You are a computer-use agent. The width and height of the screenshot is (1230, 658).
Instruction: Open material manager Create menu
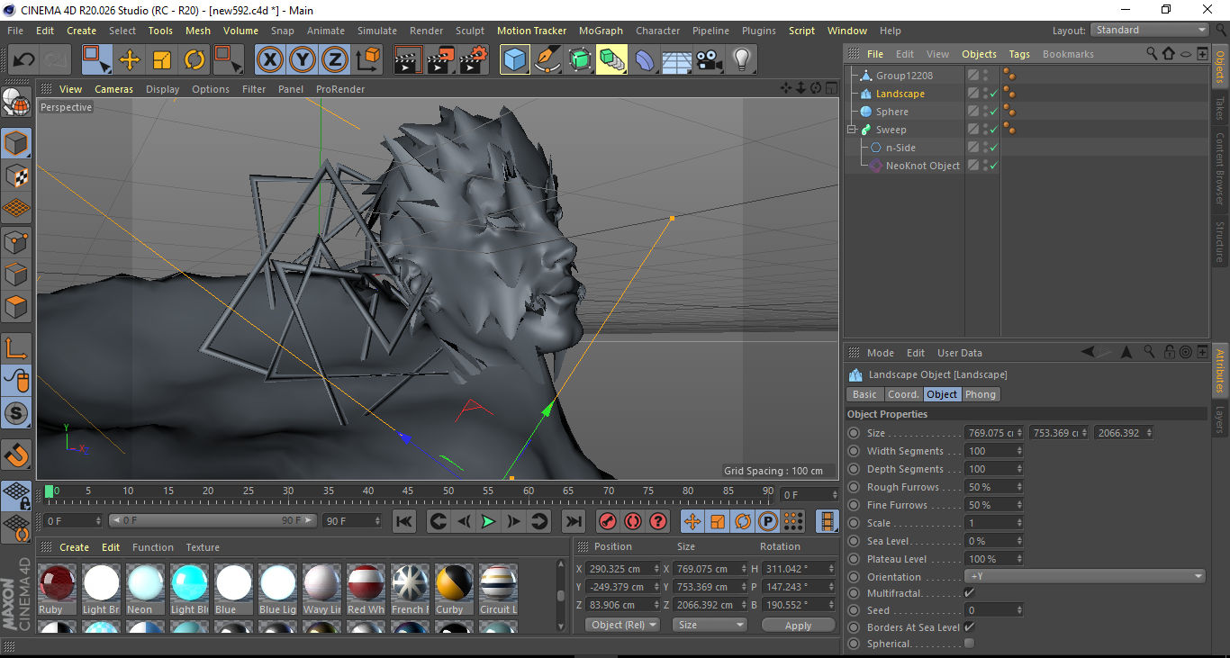[x=74, y=547]
